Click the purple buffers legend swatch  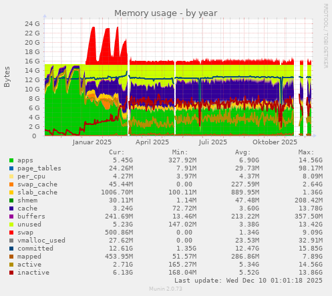[x=11, y=216]
